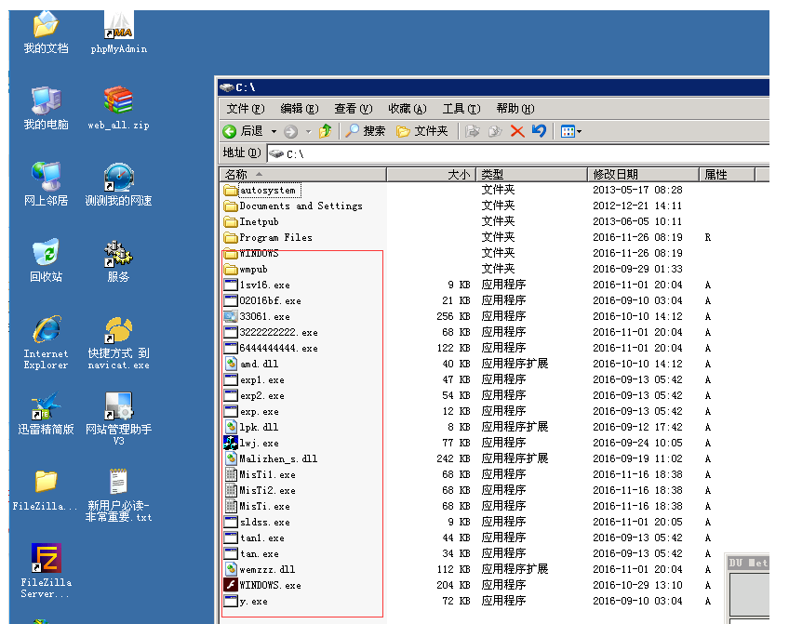This screenshot has width=789, height=624.
Task: Toggle the 文件夹 folders pane button
Action: (422, 131)
